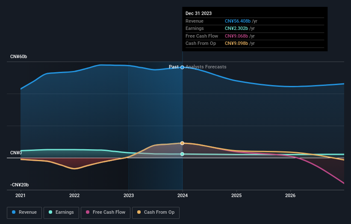This screenshot has width=351, height=224.
Task: Click the 2022 x-axis label
Action: [x=74, y=196]
